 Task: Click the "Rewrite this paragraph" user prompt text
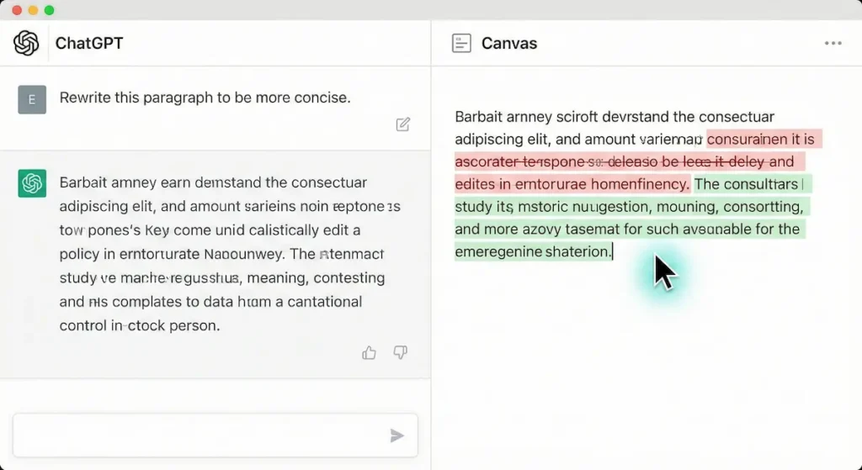coord(205,98)
